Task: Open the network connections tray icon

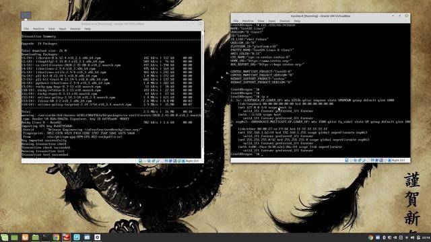Action: (407, 237)
